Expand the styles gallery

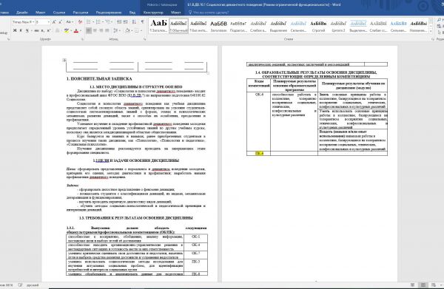click(x=431, y=32)
